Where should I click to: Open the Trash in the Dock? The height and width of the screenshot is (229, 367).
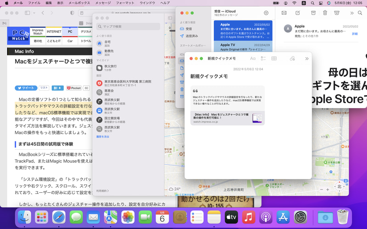(x=343, y=217)
